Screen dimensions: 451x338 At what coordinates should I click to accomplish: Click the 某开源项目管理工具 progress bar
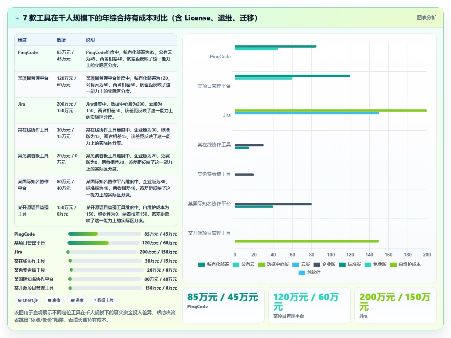pos(105,288)
